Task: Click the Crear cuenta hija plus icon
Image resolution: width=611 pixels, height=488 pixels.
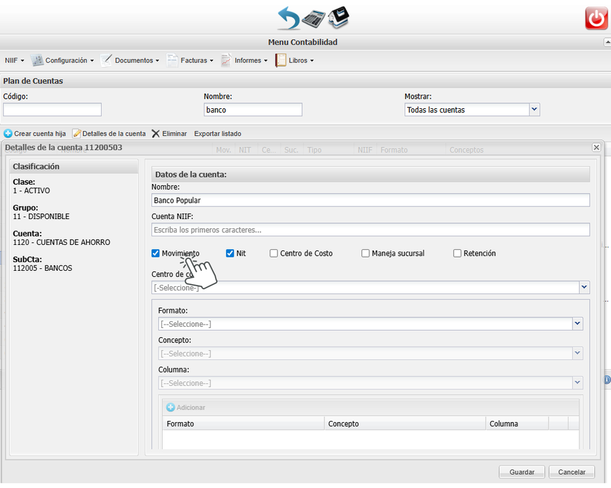Action: click(8, 133)
